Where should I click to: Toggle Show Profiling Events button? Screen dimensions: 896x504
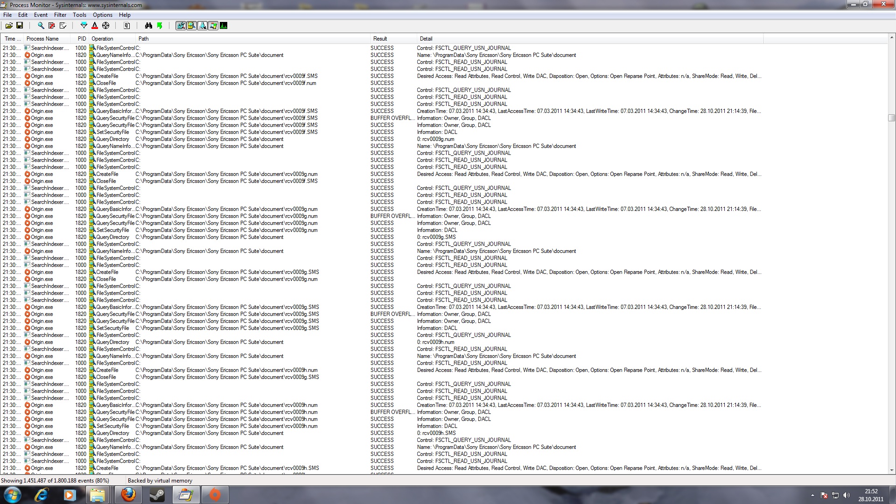(x=224, y=26)
